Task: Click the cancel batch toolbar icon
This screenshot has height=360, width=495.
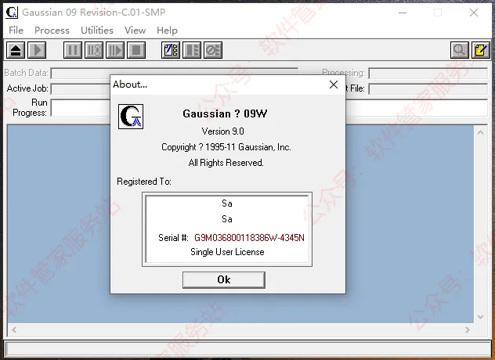Action: pyautogui.click(x=213, y=50)
